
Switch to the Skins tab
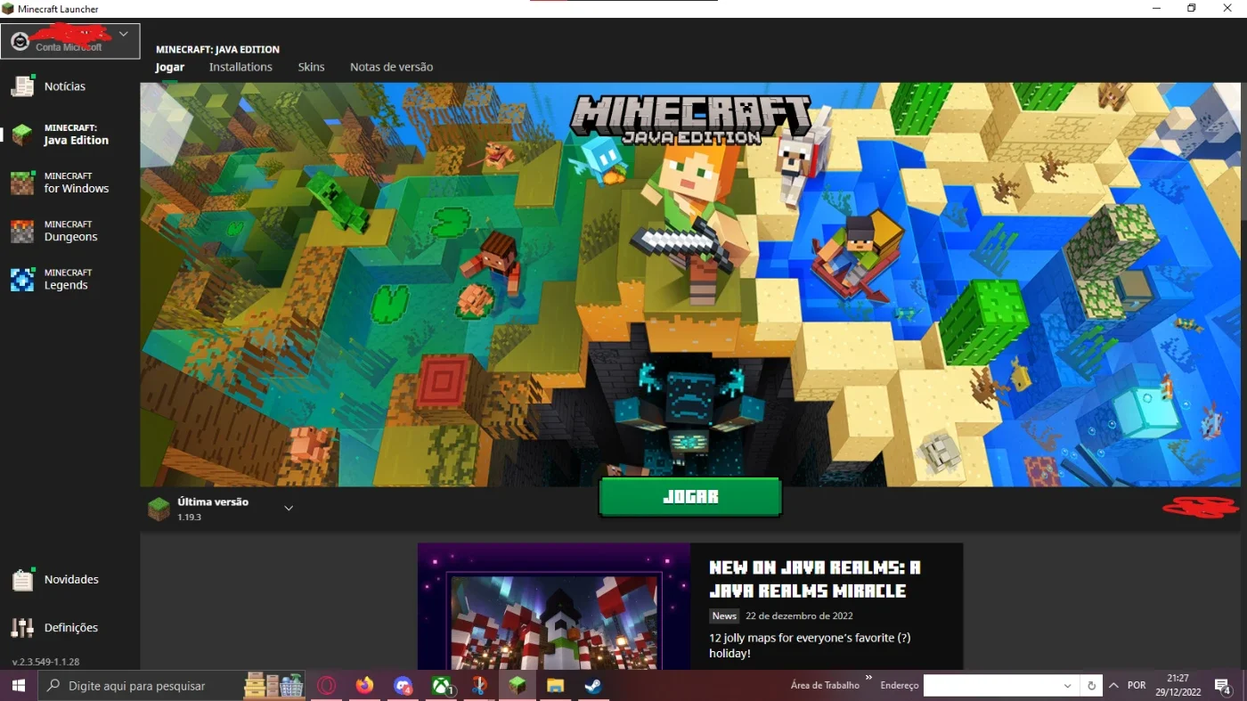(x=311, y=67)
